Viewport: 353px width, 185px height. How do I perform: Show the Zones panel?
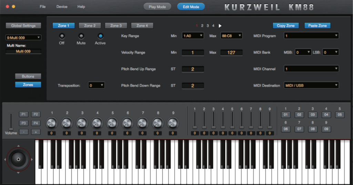pos(28,85)
